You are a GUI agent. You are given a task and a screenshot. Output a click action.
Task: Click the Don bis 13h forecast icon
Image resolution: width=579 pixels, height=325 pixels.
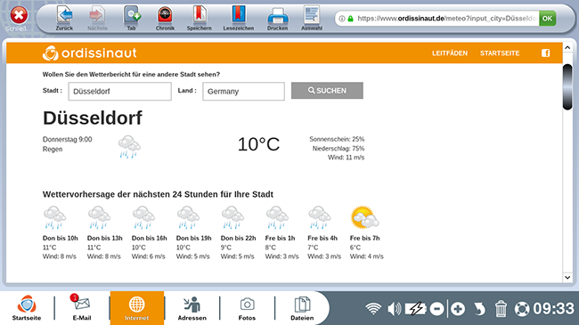pos(99,217)
